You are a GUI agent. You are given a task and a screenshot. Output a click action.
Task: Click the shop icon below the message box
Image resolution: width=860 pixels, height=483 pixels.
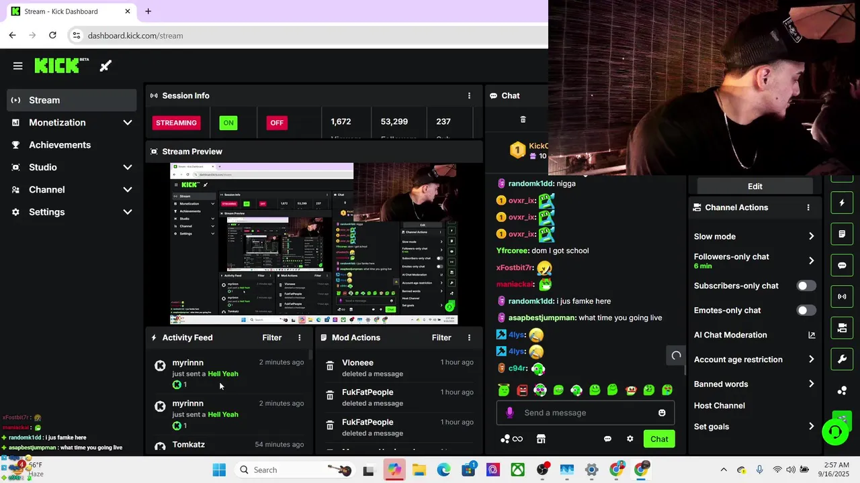[x=541, y=439]
